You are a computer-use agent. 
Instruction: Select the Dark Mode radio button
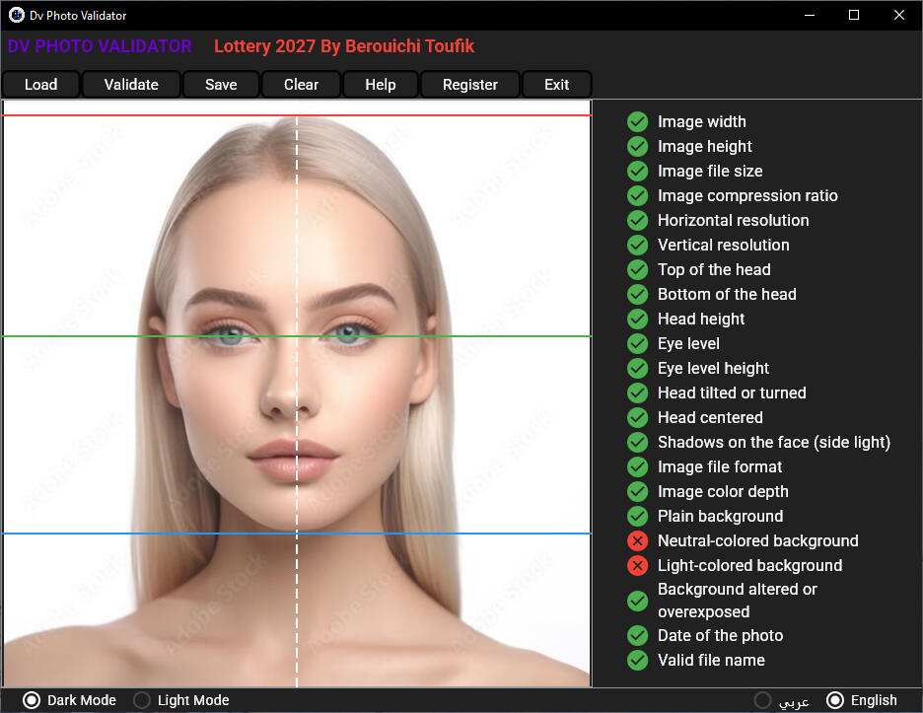click(x=32, y=700)
